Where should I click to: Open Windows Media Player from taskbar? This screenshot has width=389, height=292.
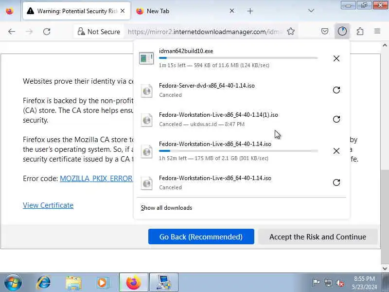point(103,283)
